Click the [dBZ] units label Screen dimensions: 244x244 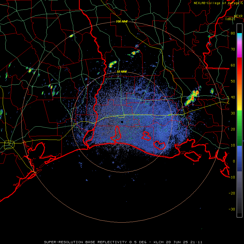pos(230,19)
